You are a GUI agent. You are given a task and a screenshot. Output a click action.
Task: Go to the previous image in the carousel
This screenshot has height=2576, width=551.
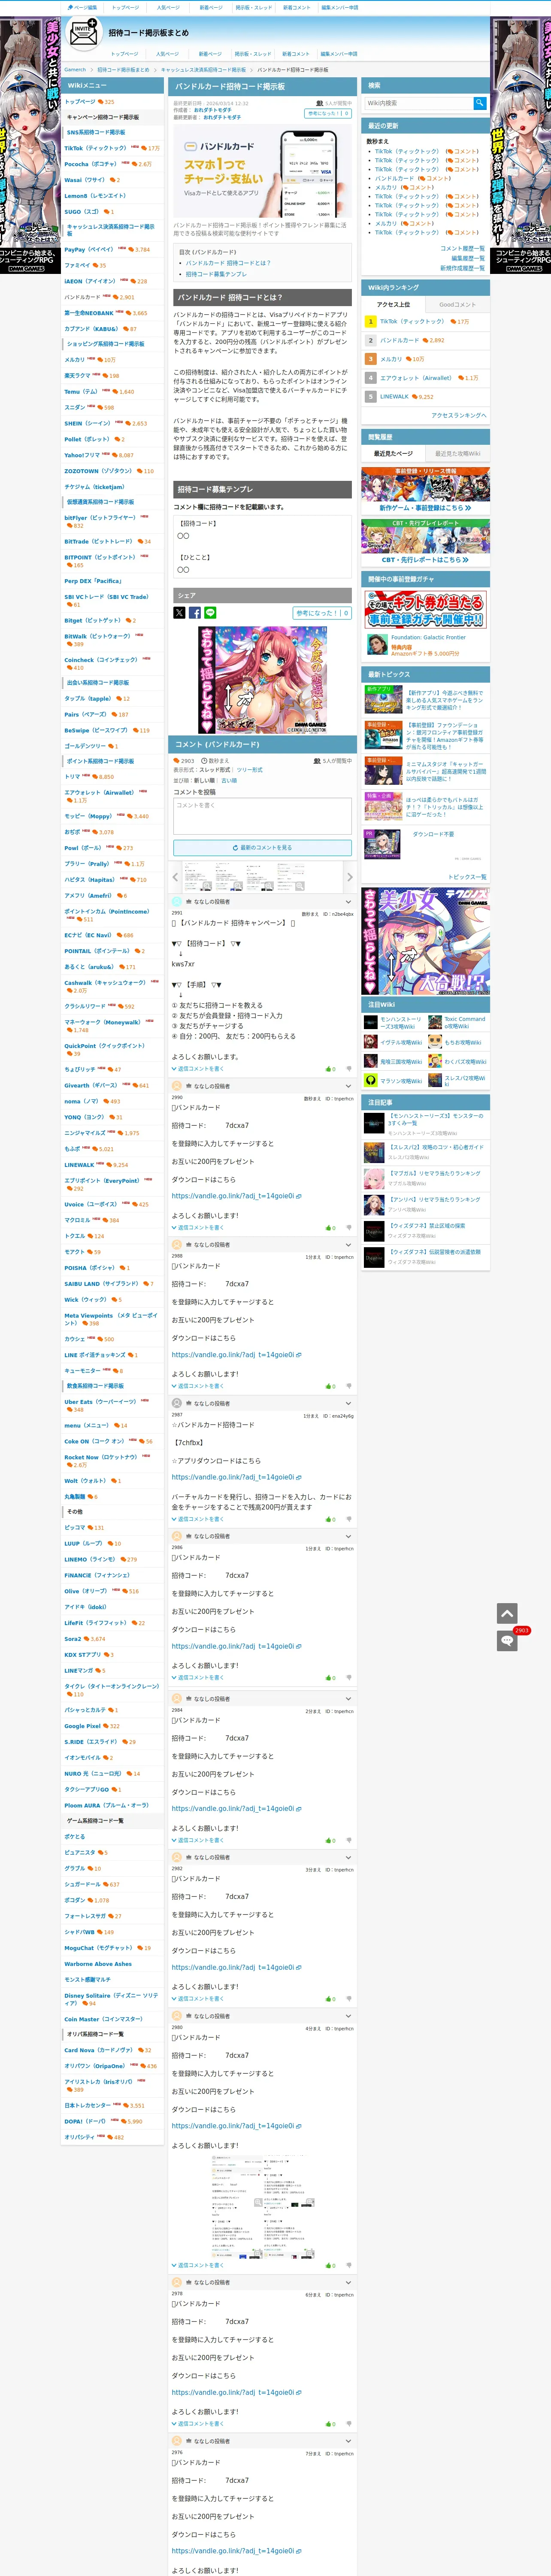tap(175, 877)
